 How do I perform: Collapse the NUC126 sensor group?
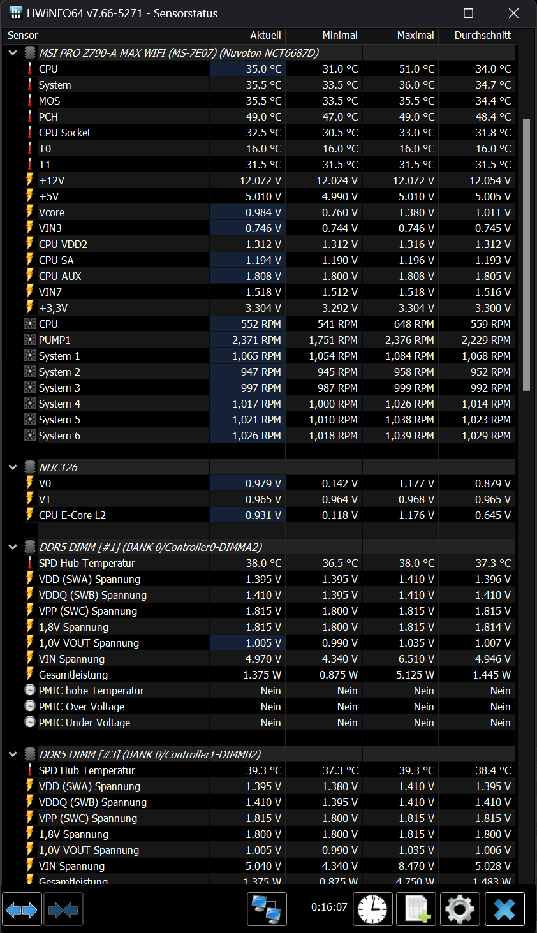[x=13, y=467]
